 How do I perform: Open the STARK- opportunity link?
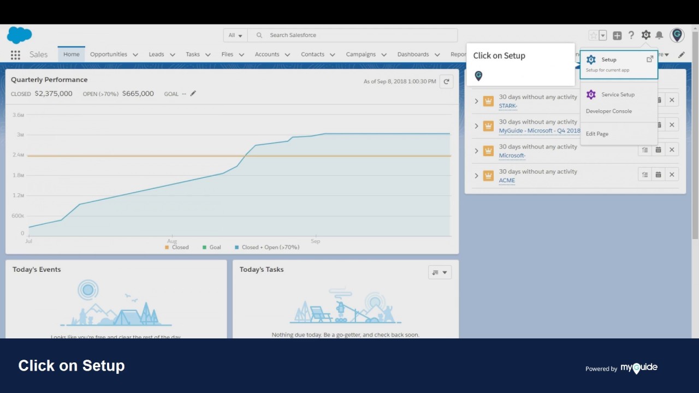(x=508, y=106)
